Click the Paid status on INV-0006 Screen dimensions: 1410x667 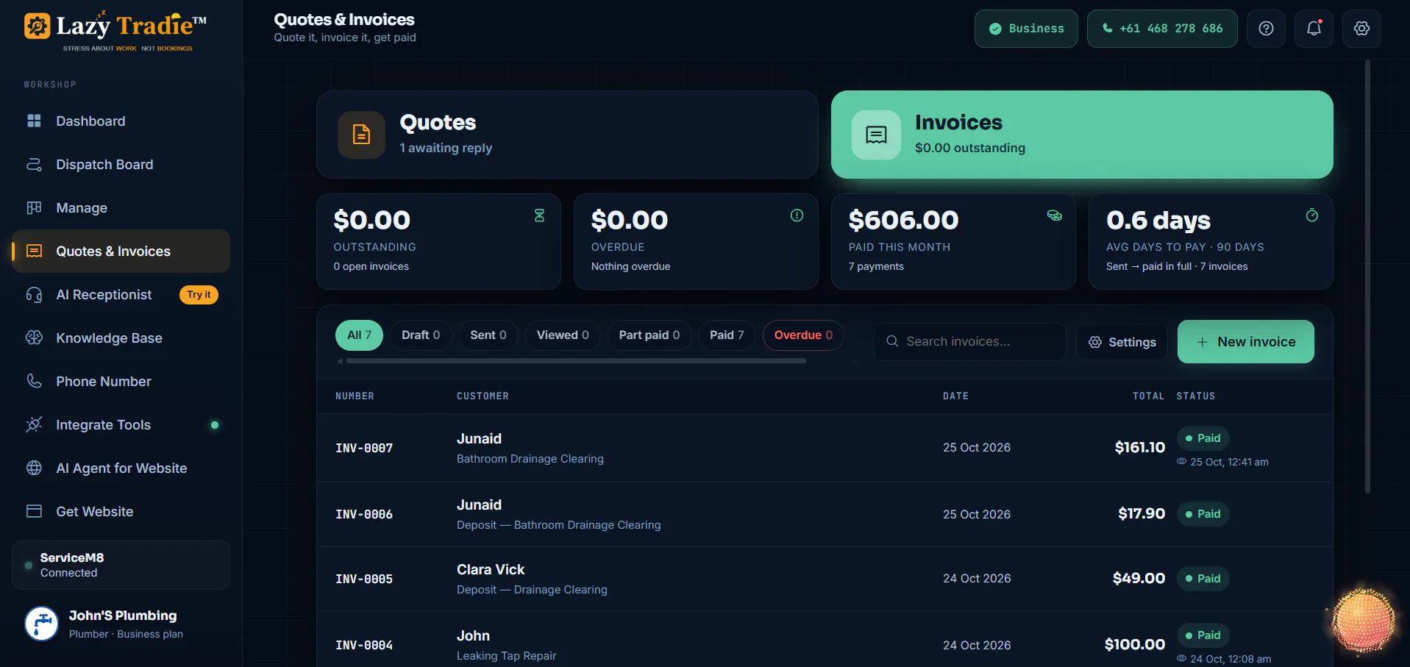1203,514
